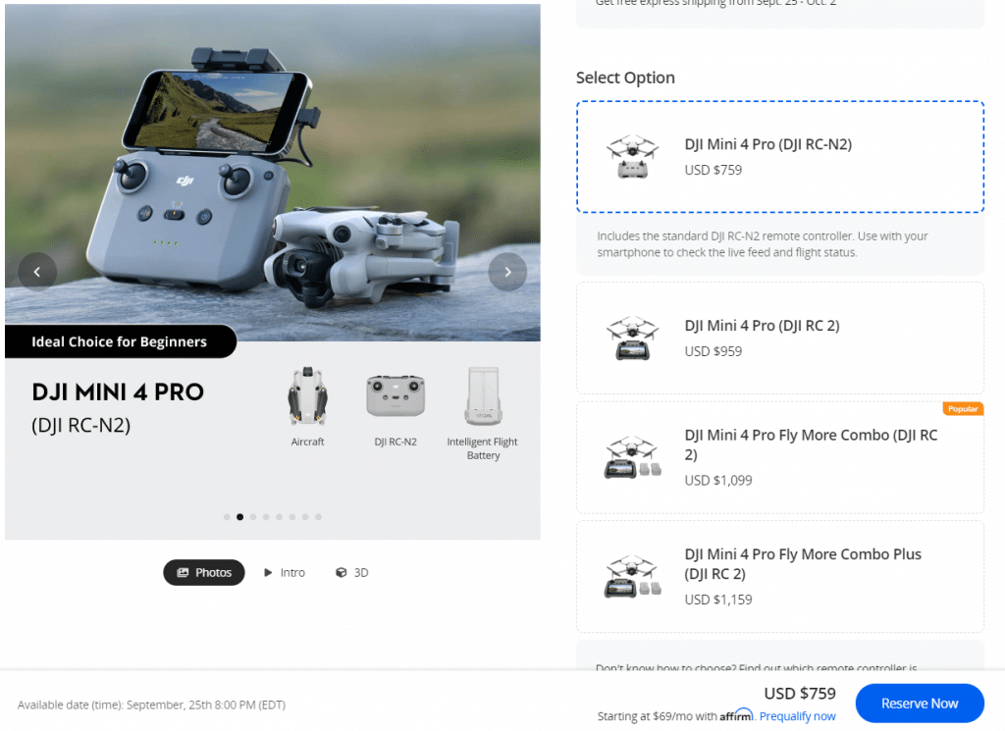Choose DJI Mini 4 Pro (DJI RC 2) option
This screenshot has width=1005, height=731.
coord(780,339)
